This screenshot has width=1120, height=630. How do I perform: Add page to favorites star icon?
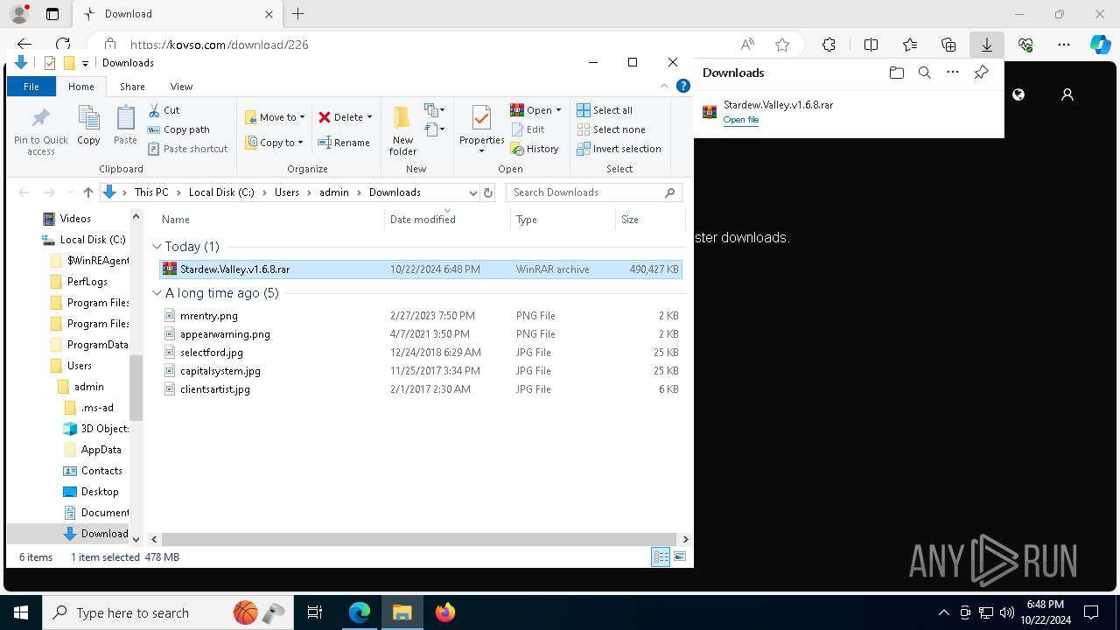(x=782, y=45)
